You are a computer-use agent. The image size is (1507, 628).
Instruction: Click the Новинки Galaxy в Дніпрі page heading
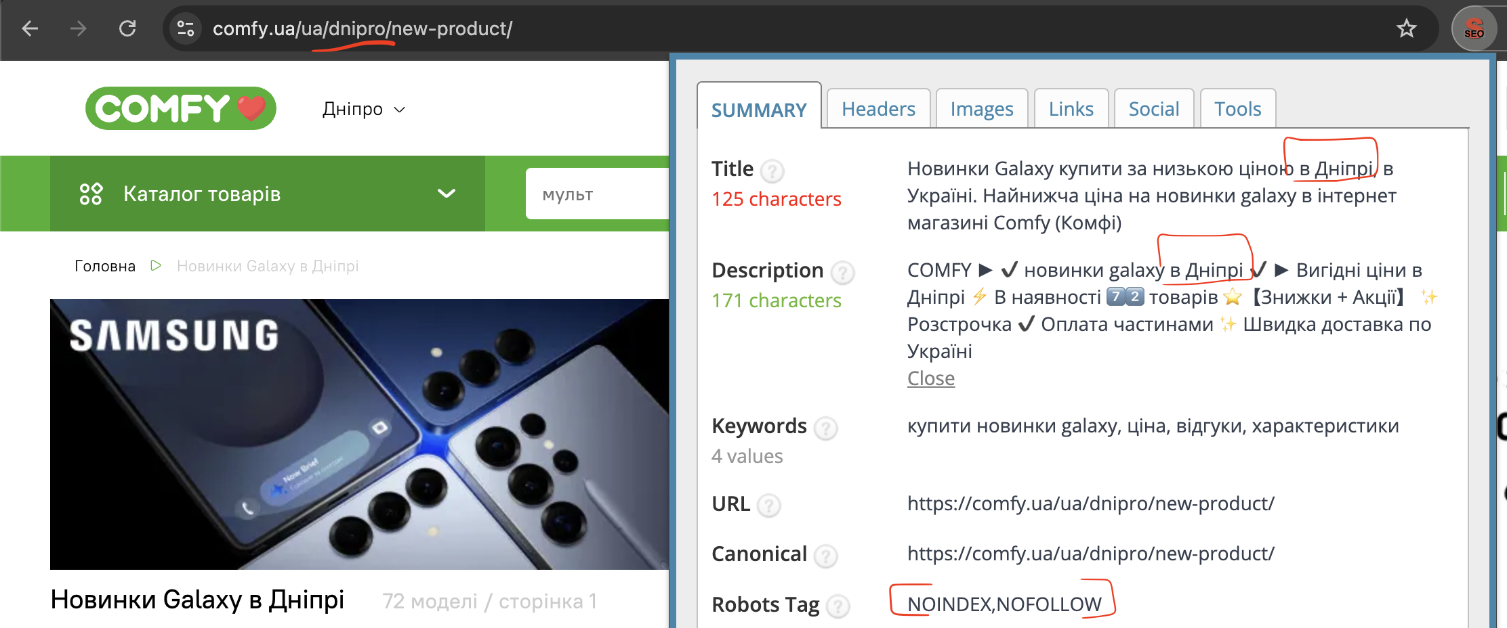coord(197,600)
